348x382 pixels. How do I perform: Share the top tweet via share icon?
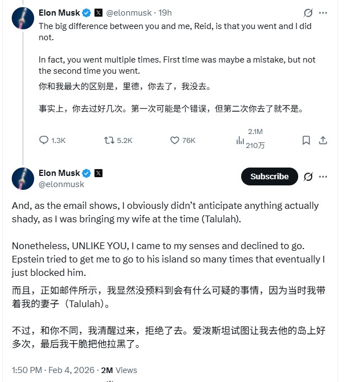(x=323, y=140)
